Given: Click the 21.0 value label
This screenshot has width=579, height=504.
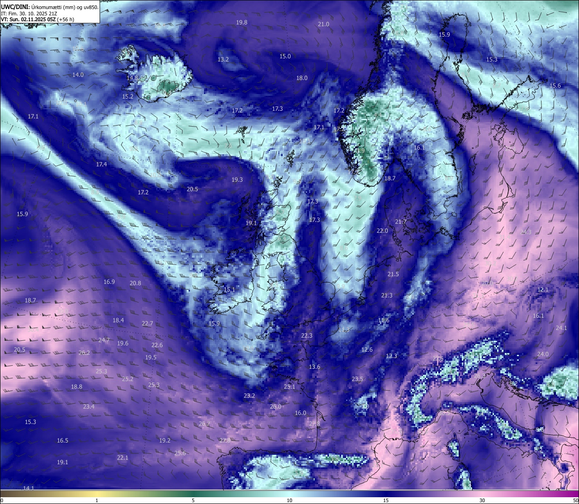Looking at the screenshot, I should (323, 24).
